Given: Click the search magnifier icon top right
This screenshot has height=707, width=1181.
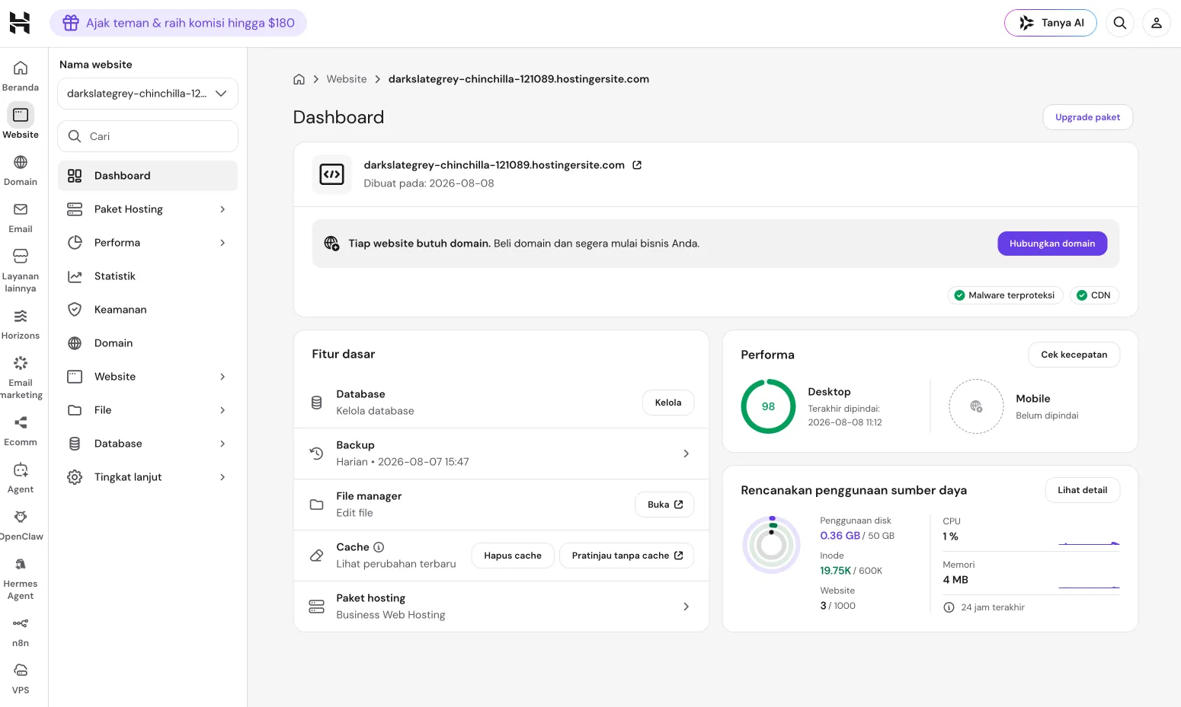Looking at the screenshot, I should coord(1120,23).
